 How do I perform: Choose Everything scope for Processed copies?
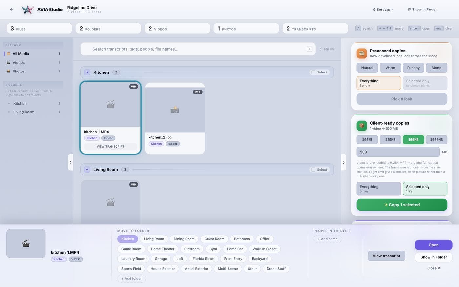tap(379, 83)
